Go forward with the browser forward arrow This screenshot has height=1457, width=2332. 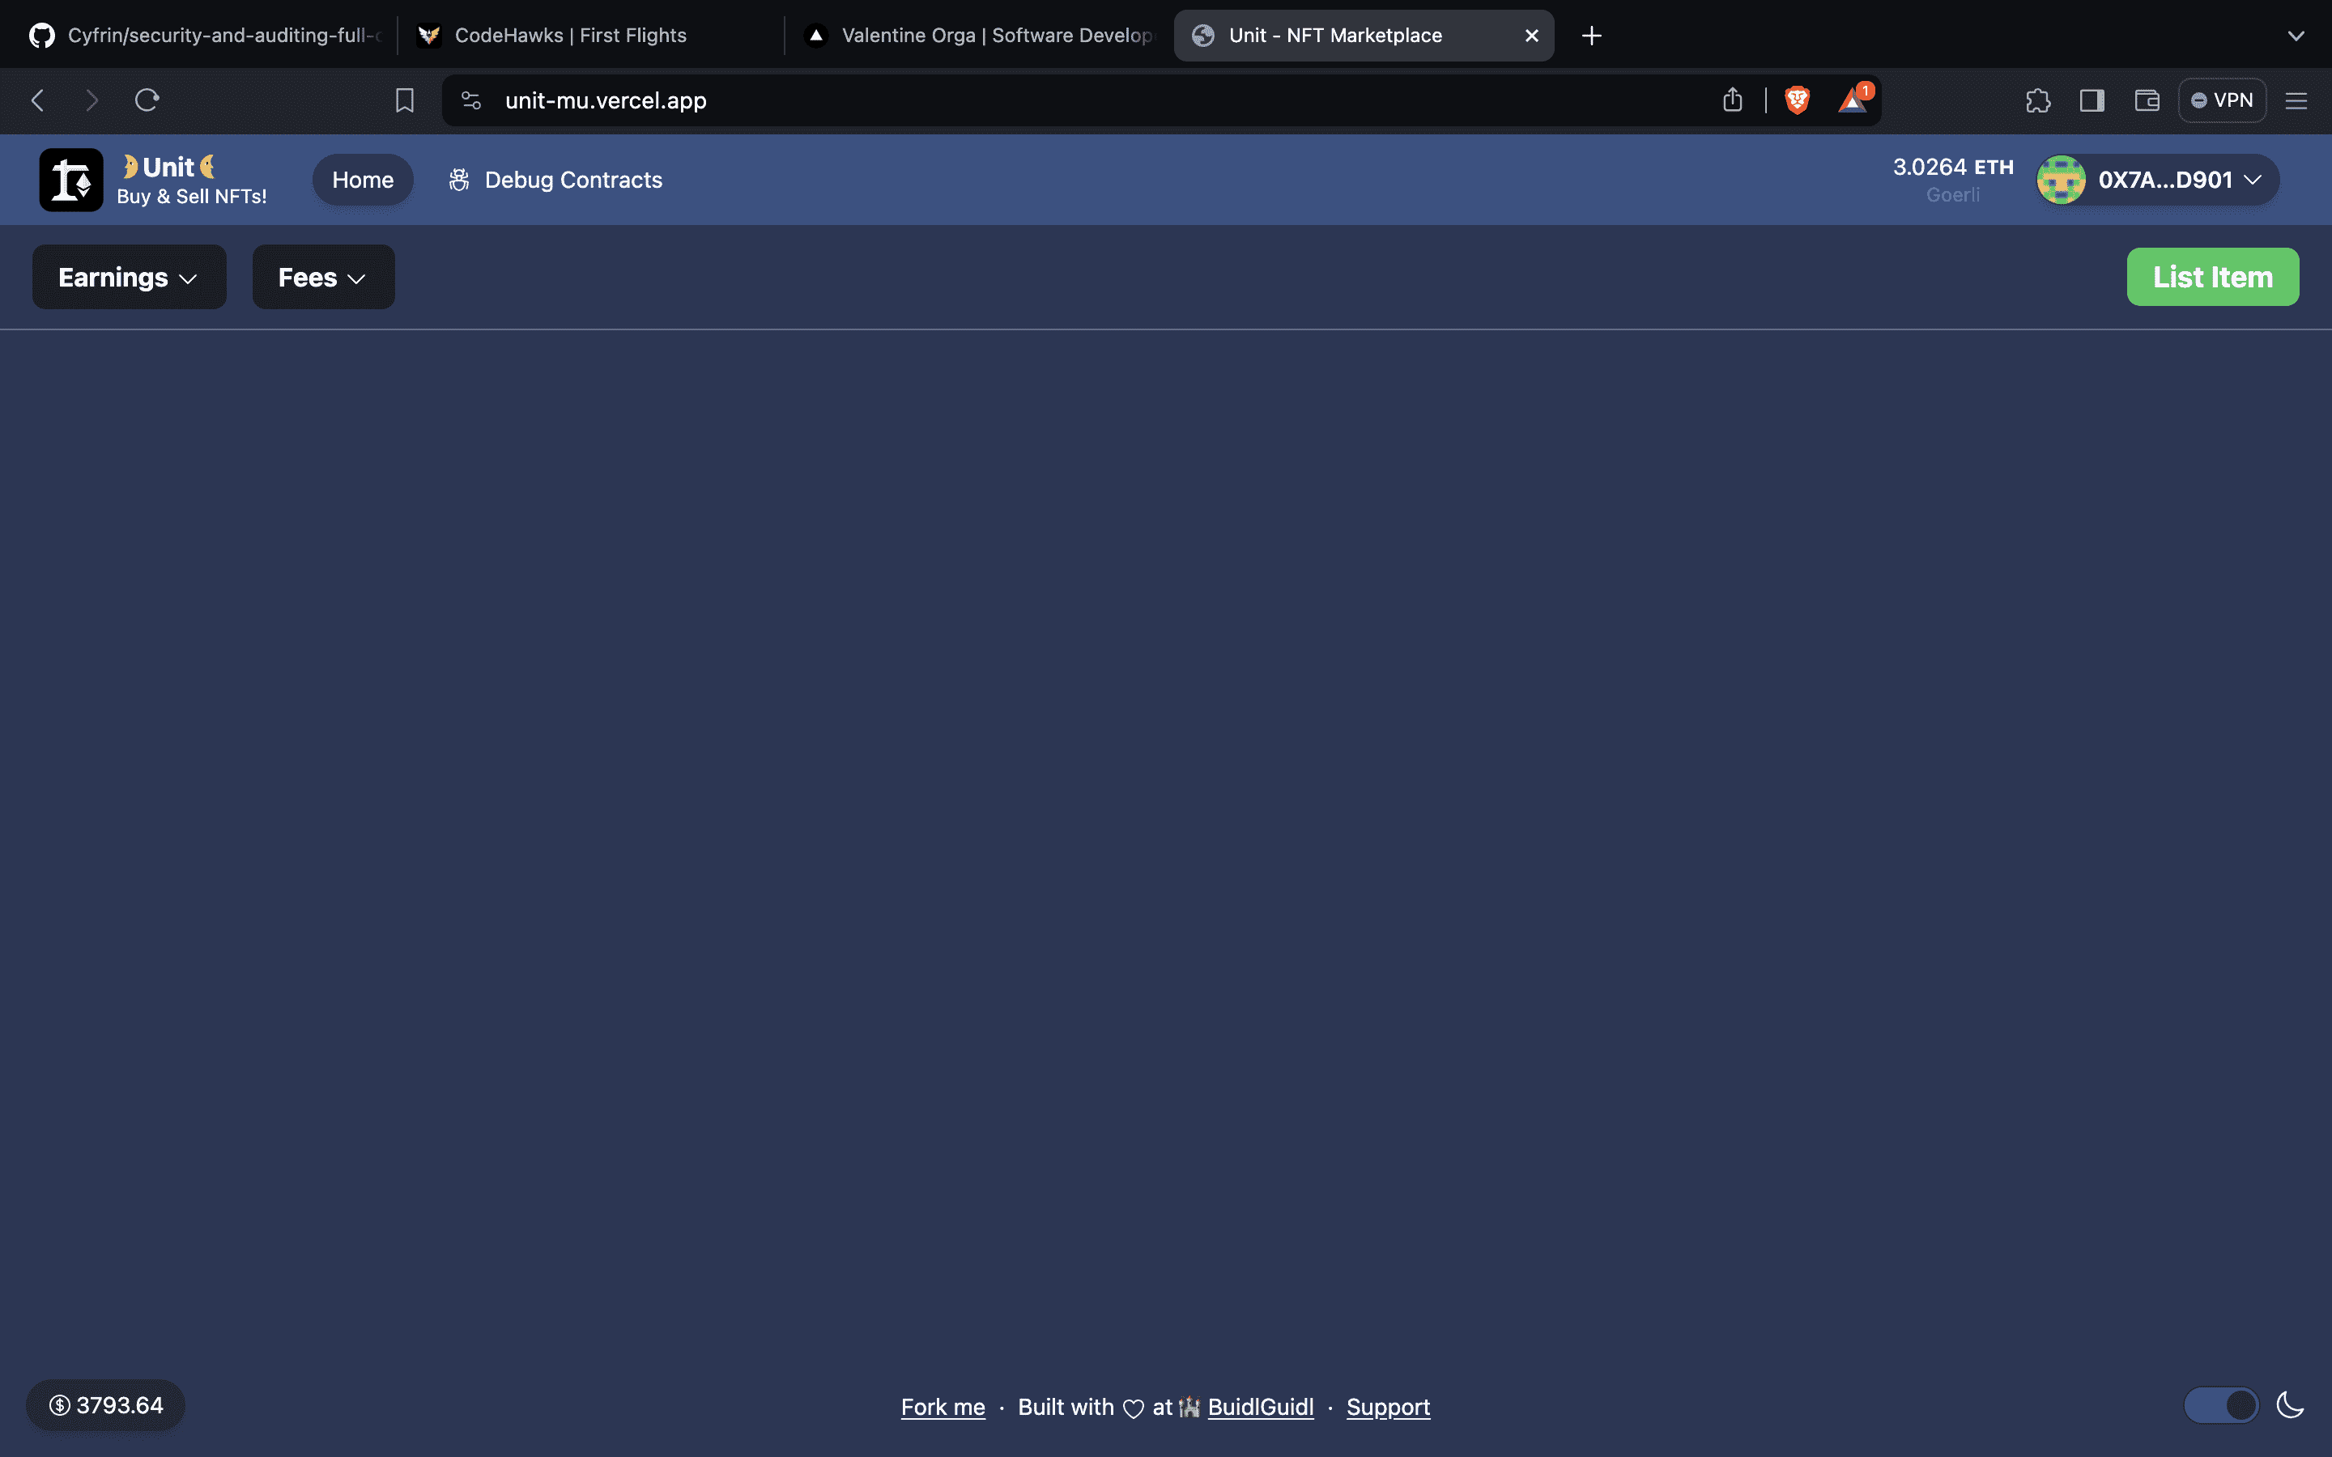tap(91, 100)
